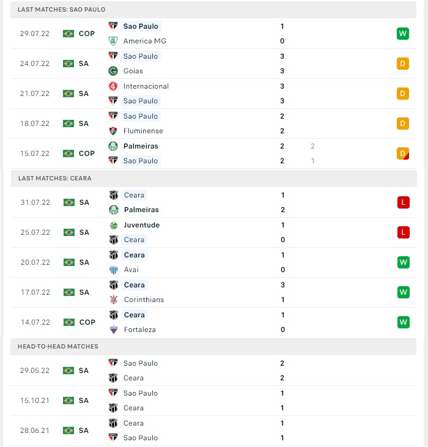Screen dimensions: 428x447
Task: Click the Corinthians club crest icon
Action: (x=114, y=300)
